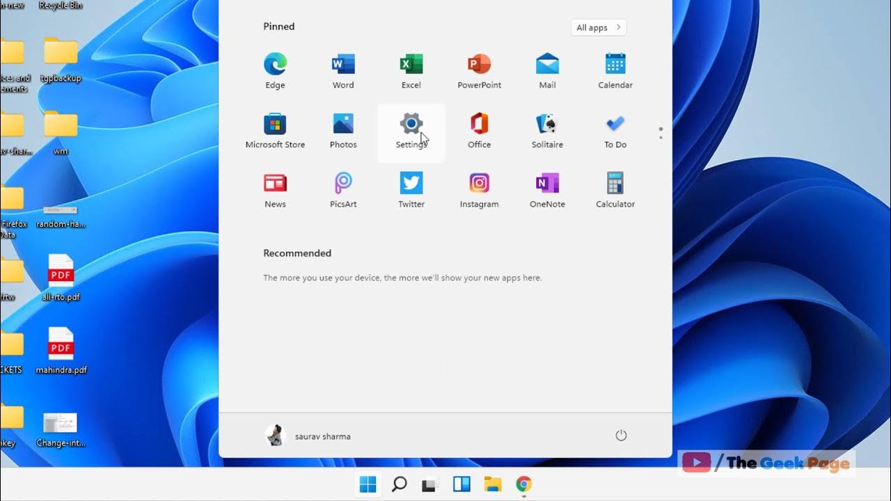Viewport: 891px width, 501px height.
Task: Open Microsoft Store
Action: tap(275, 132)
